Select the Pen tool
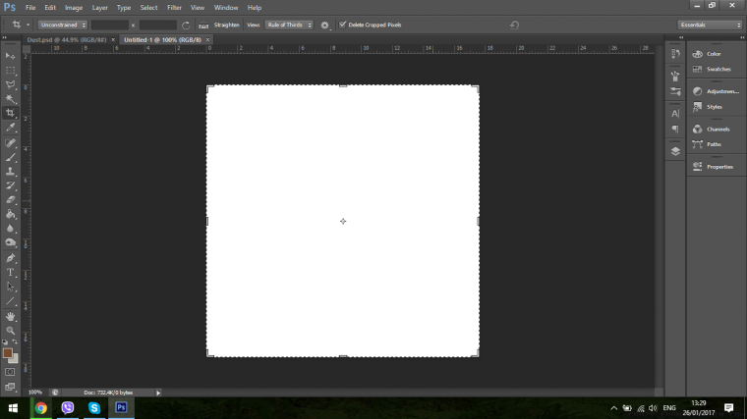Image resolution: width=747 pixels, height=419 pixels. coord(10,258)
